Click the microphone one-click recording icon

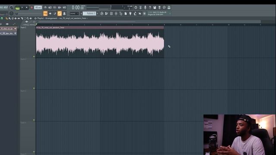(145, 7)
